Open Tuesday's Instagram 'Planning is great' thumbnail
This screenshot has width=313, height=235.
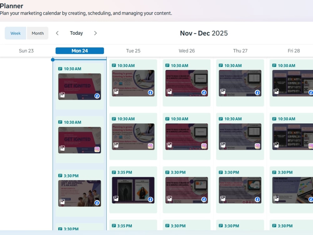coord(133,137)
